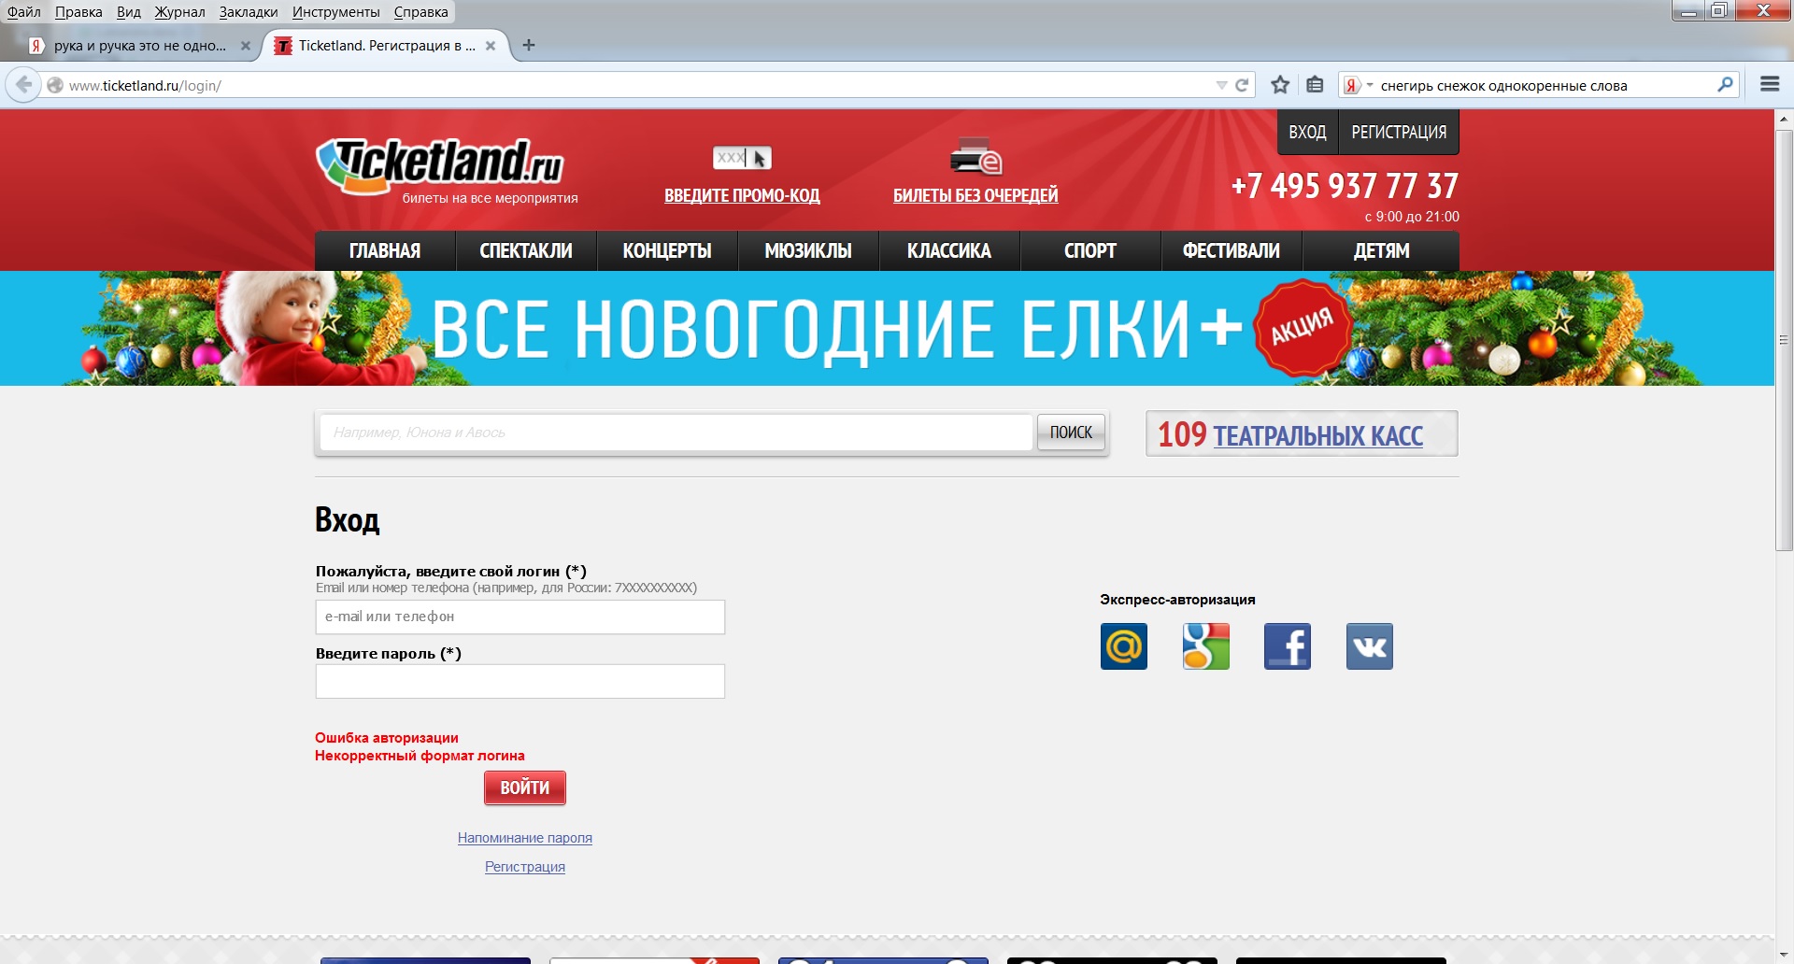Reload the page with the refresh icon

coord(1242,85)
